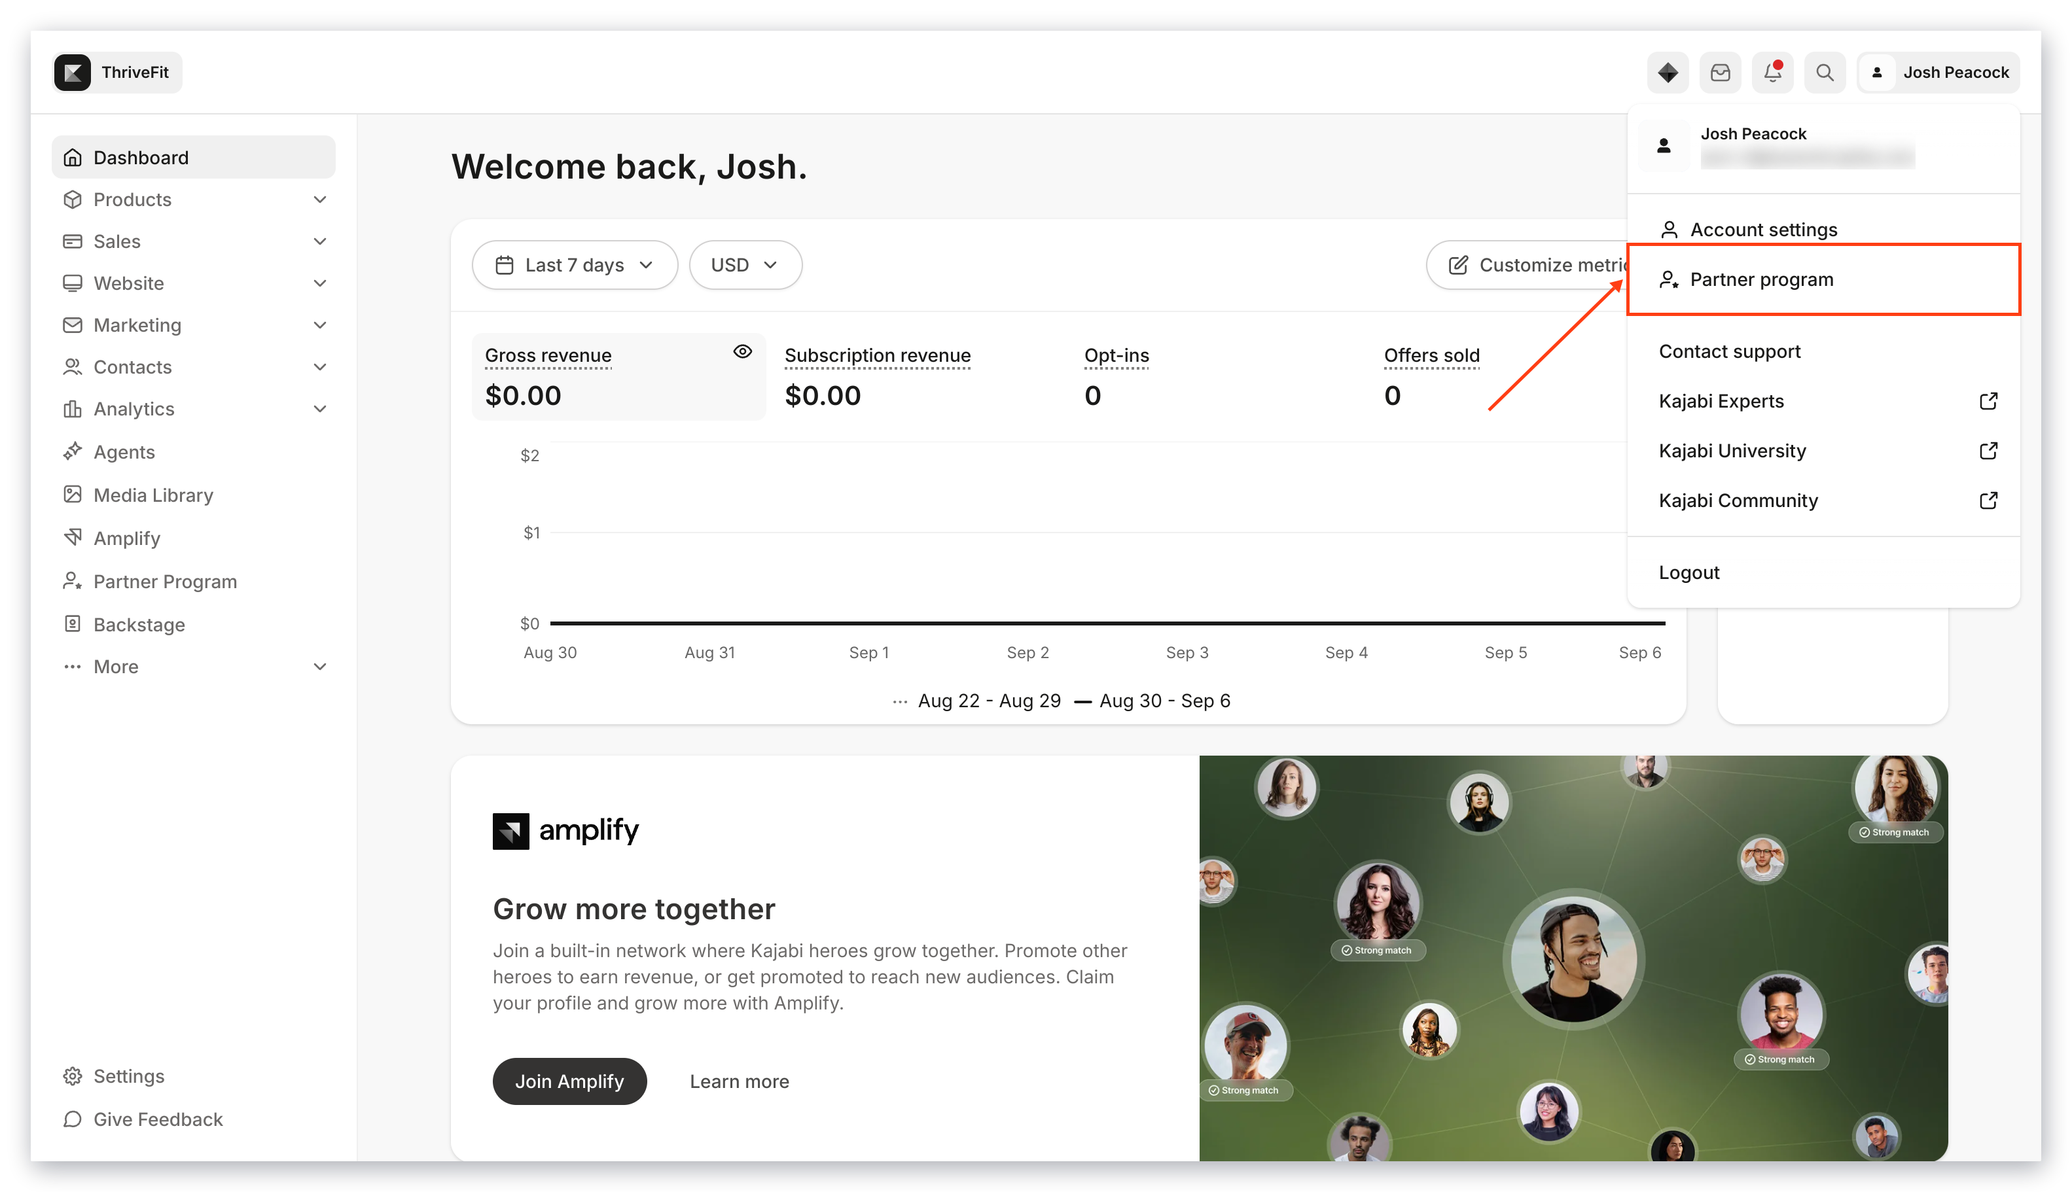Expand the Contacts chevron
The image size is (2072, 1192).
click(320, 367)
